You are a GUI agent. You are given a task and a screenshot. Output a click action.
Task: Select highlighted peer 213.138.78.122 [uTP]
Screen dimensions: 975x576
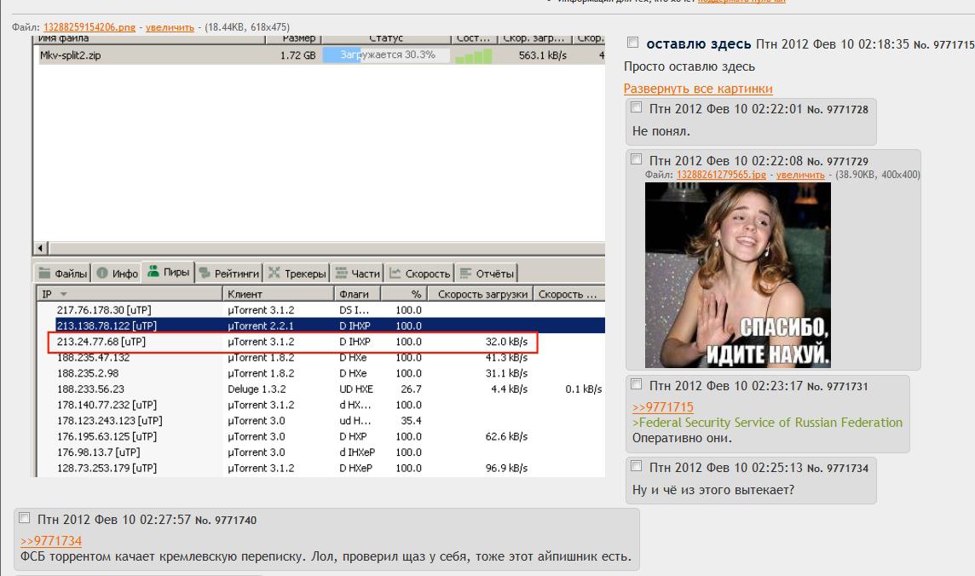(330, 325)
